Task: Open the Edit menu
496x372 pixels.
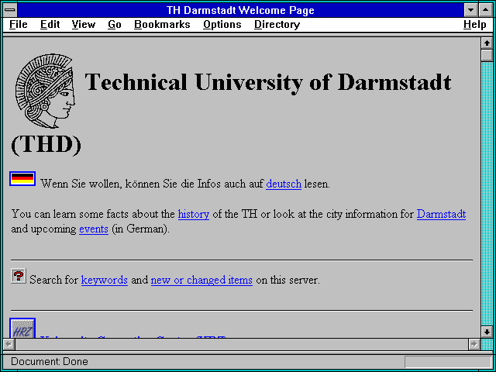Action: coord(50,24)
